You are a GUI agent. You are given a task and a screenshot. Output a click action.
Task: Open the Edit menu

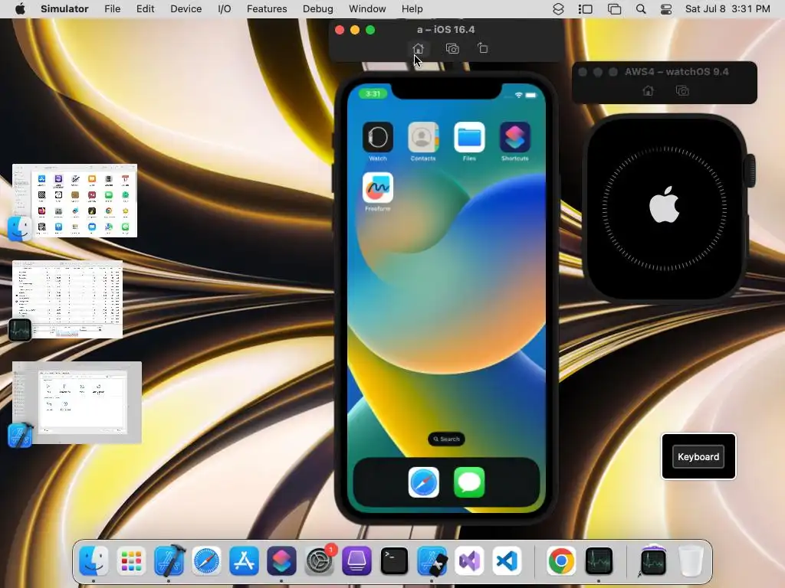point(145,9)
